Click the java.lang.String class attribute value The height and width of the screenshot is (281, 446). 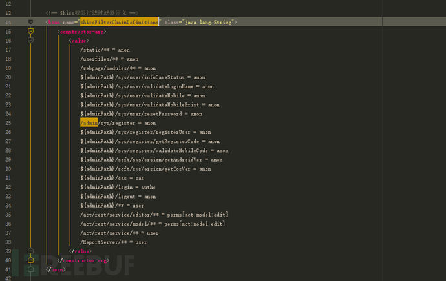pos(208,22)
